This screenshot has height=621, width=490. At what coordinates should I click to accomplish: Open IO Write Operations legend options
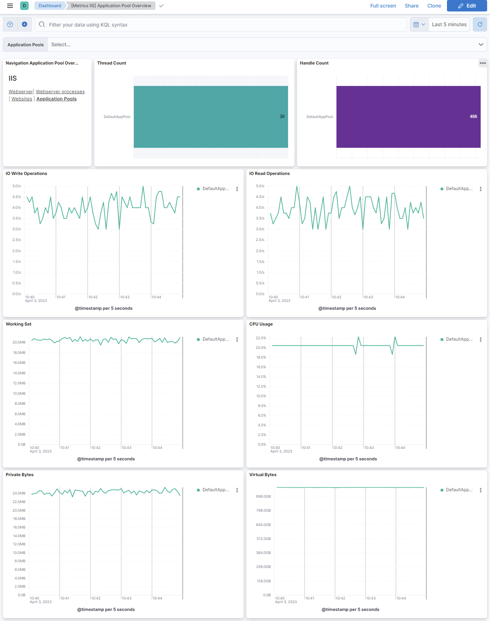pyautogui.click(x=237, y=189)
